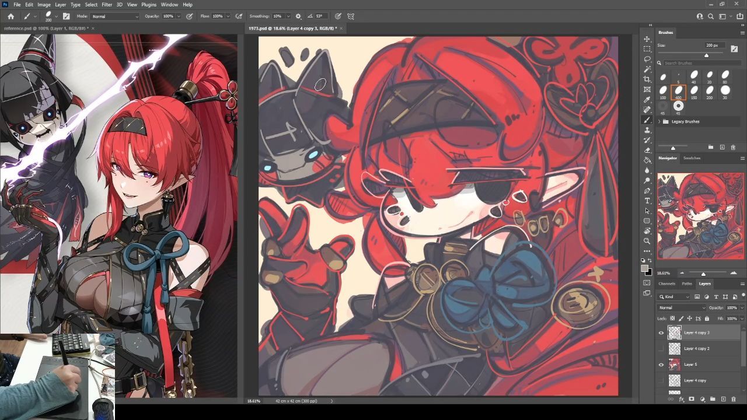Select the Magic Wand tool
The image size is (747, 420).
[647, 69]
